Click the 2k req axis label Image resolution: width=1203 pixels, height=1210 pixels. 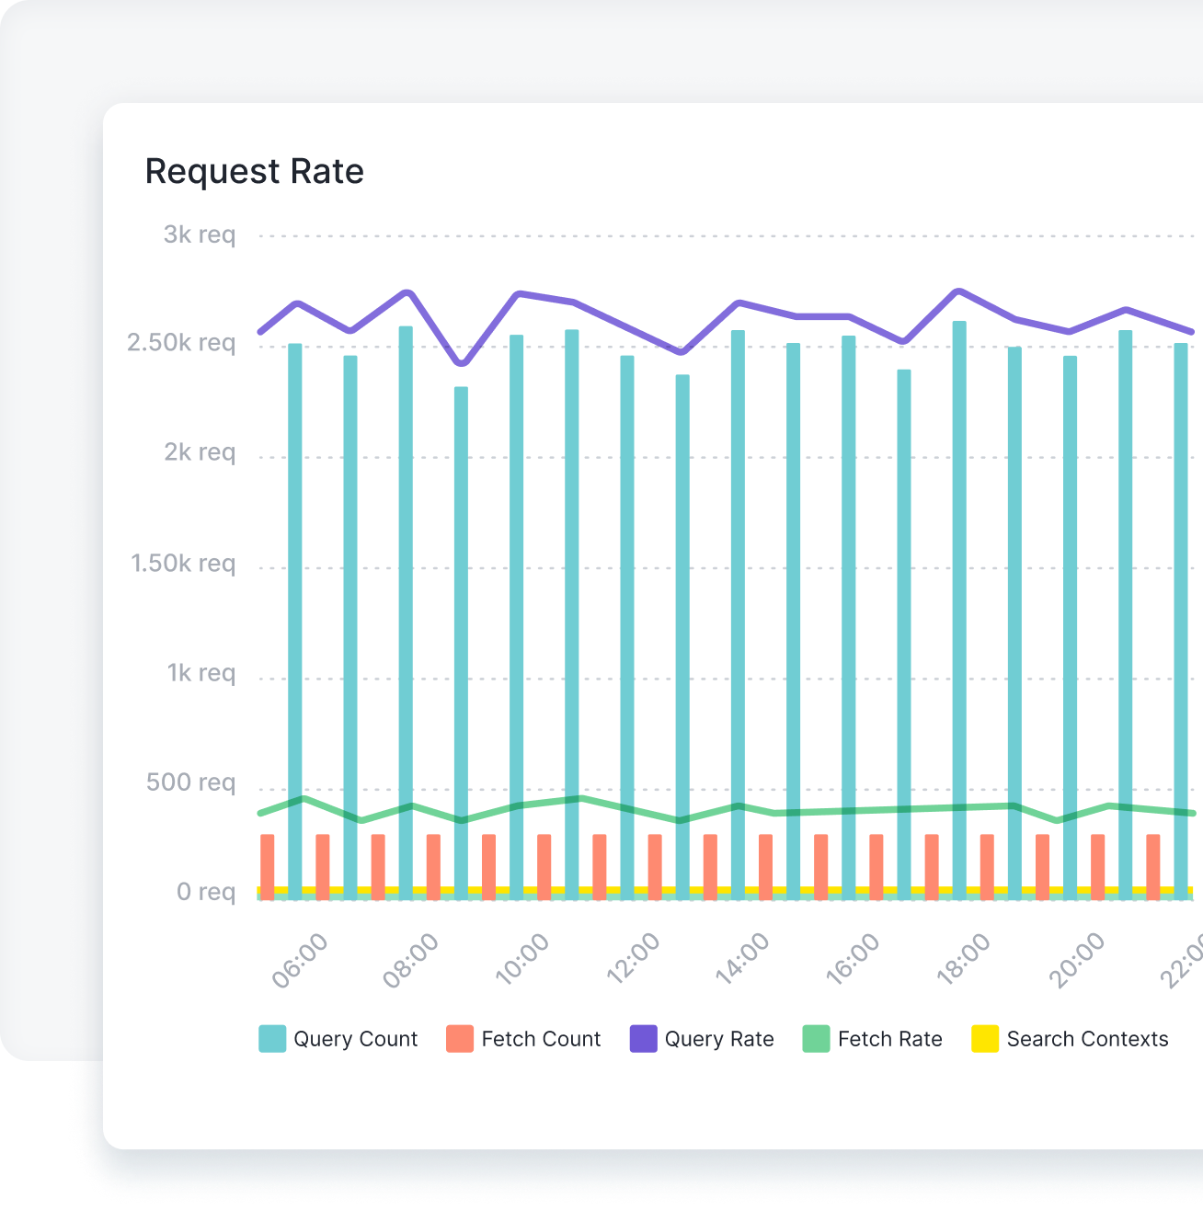point(200,453)
